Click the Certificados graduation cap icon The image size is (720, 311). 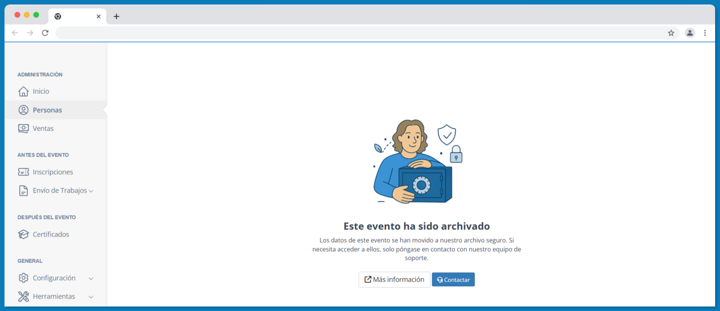click(23, 234)
